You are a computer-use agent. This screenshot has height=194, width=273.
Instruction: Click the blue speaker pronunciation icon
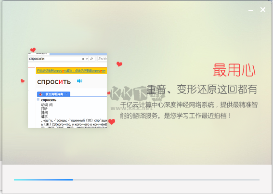click(79, 81)
